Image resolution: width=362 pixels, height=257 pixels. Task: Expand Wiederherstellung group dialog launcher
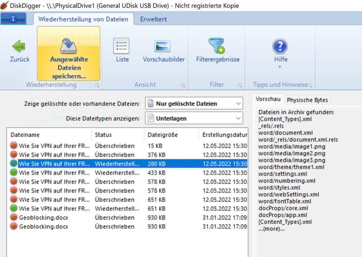click(97, 86)
